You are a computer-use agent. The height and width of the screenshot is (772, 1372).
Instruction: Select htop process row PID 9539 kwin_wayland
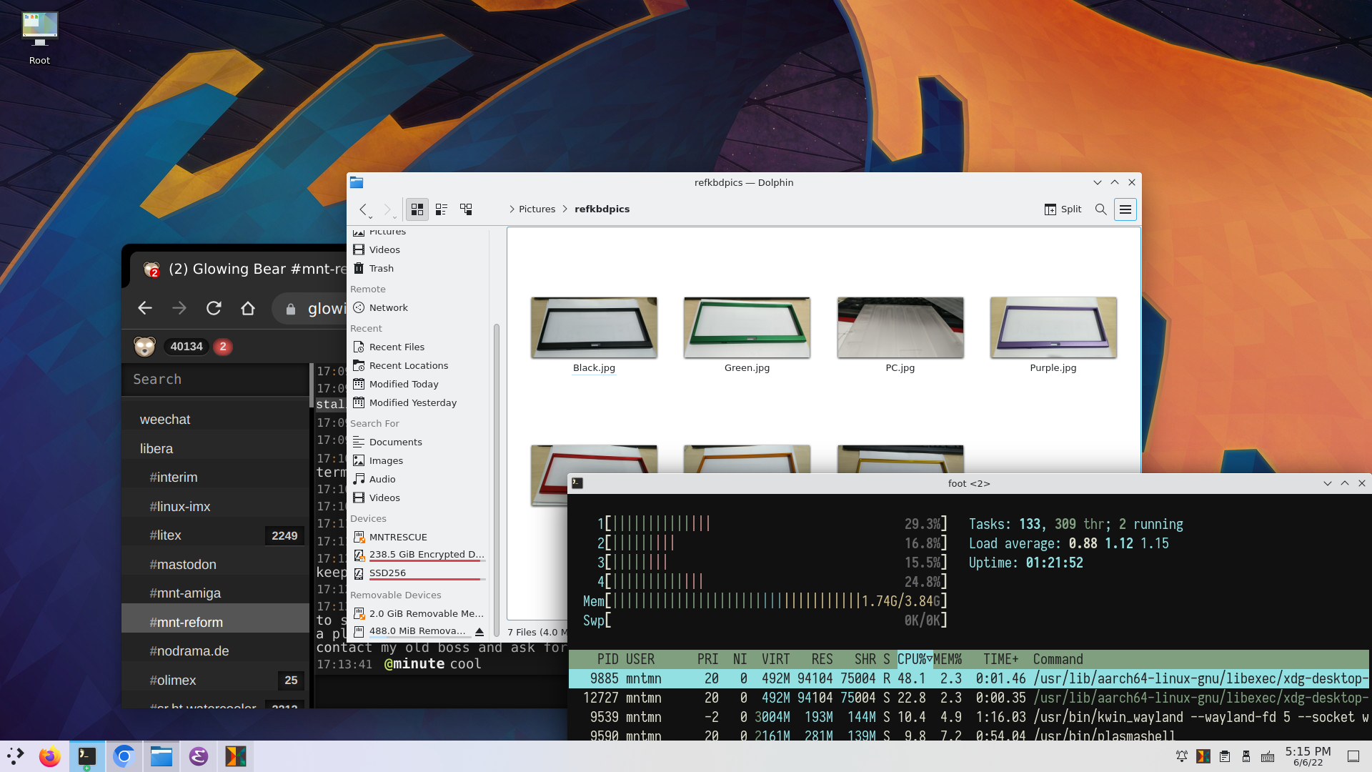click(969, 717)
